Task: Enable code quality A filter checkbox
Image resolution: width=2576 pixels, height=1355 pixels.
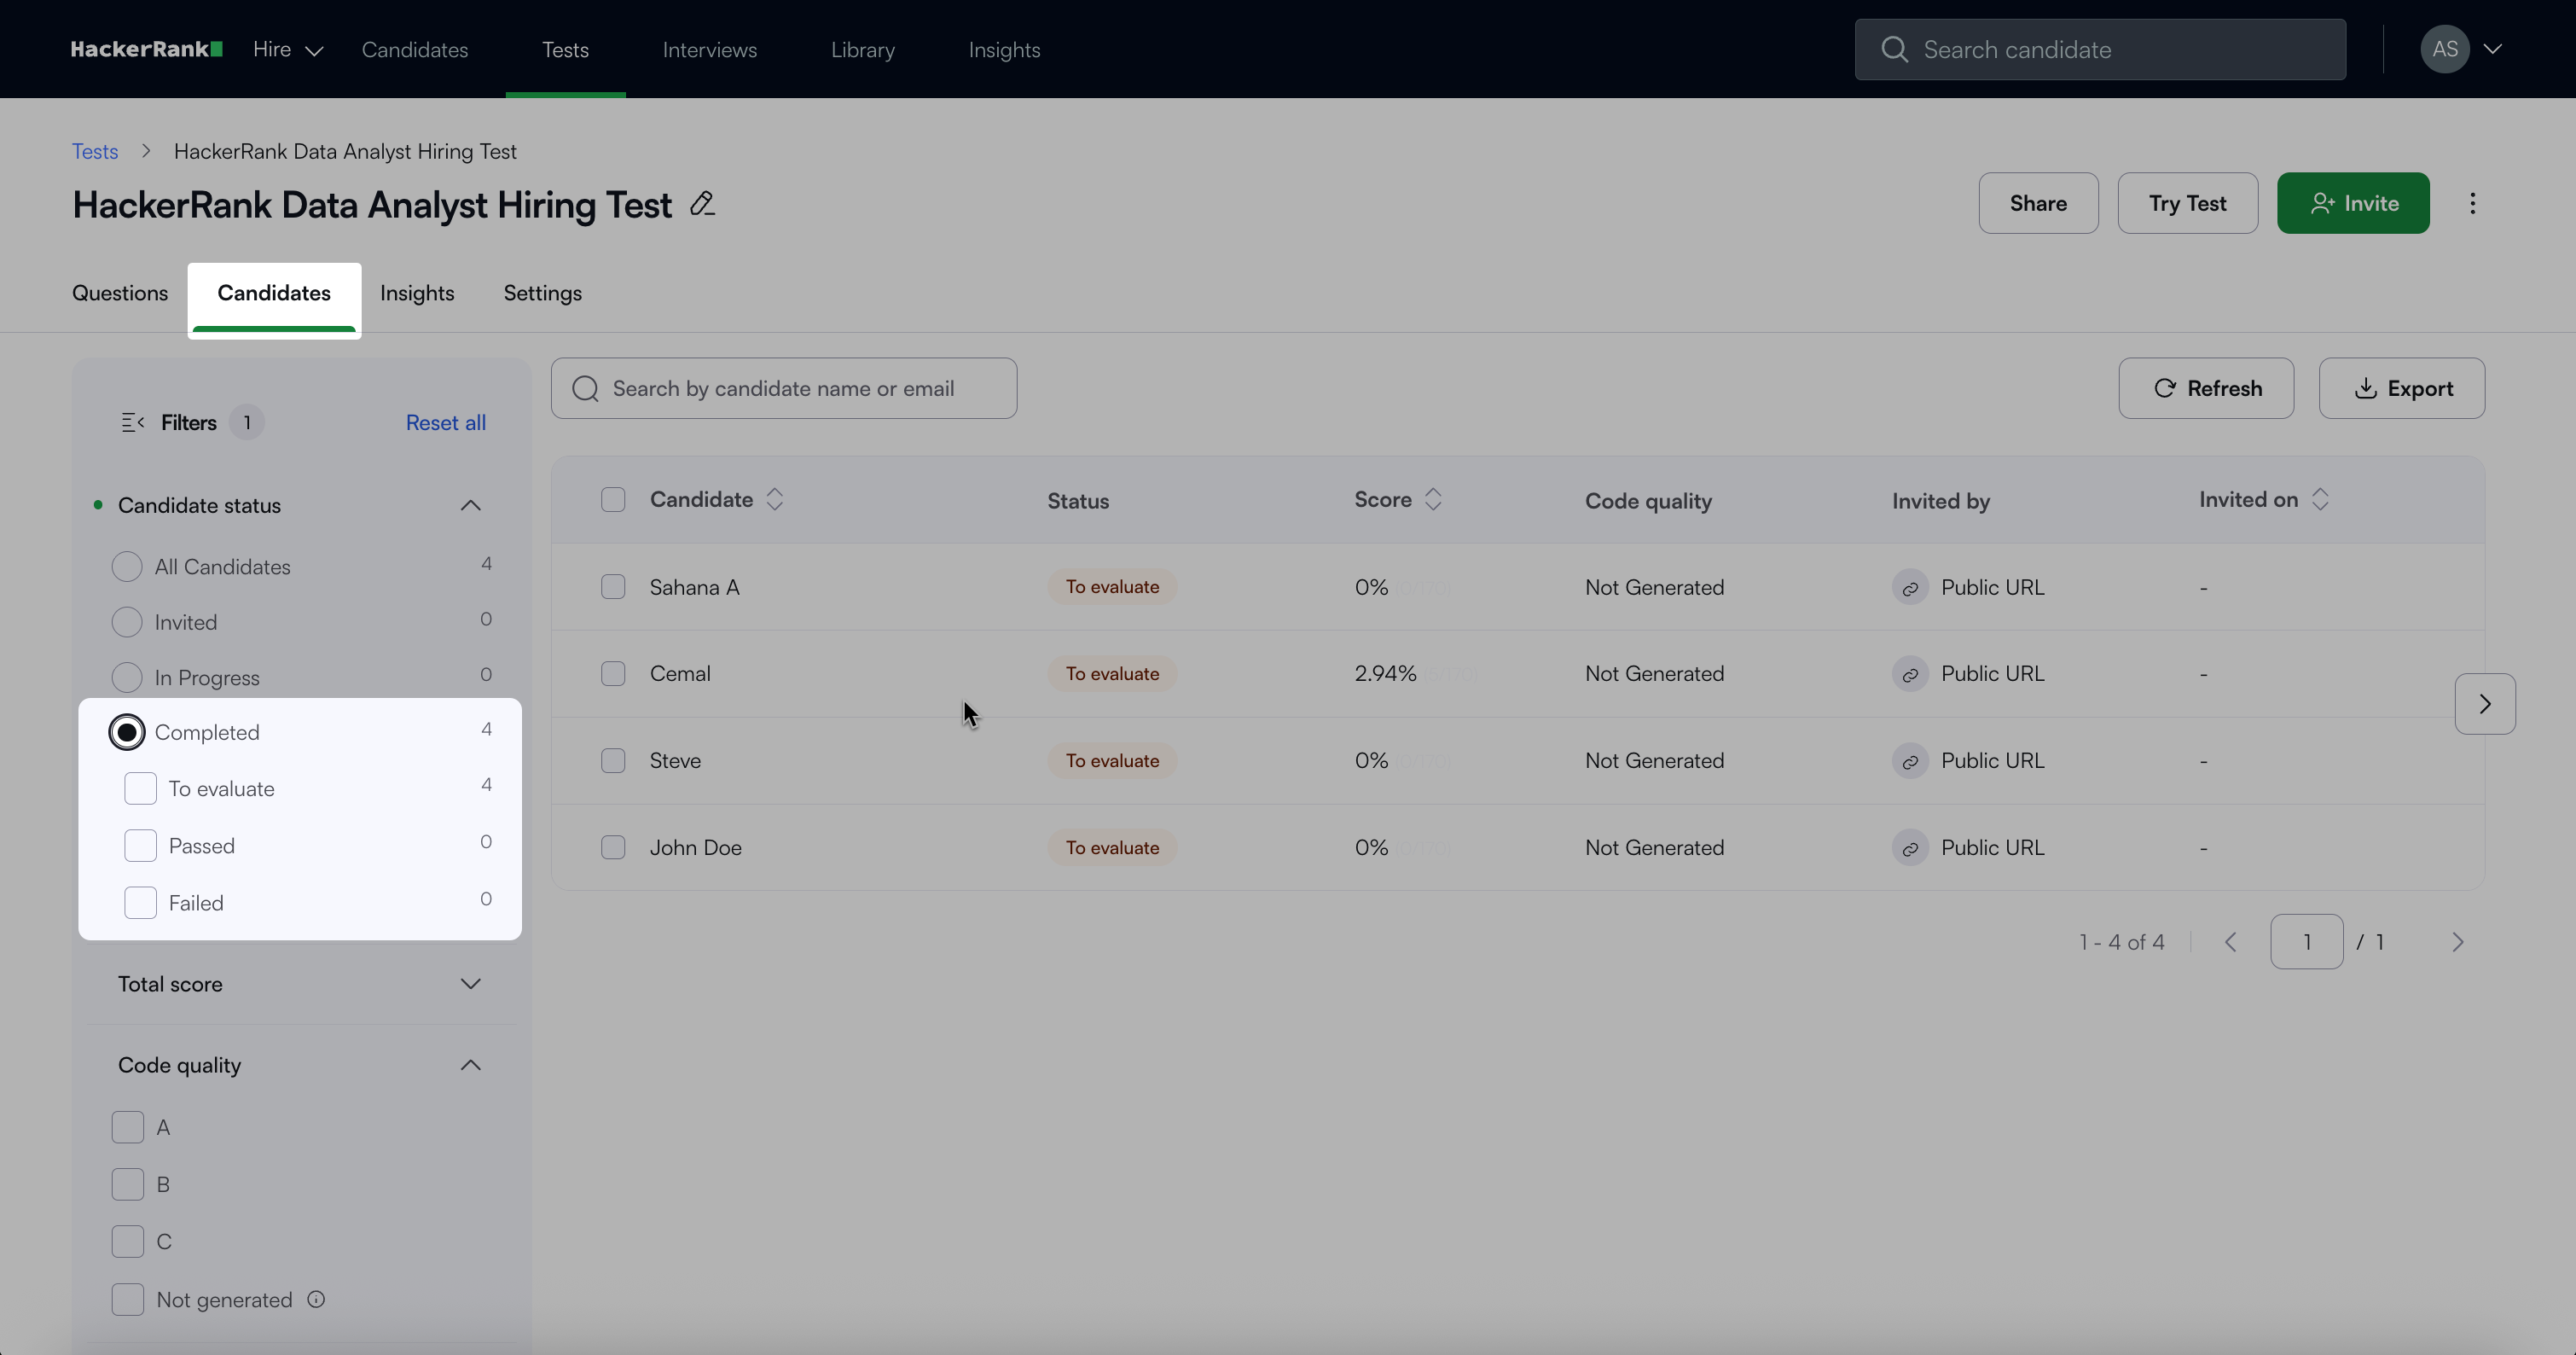Action: (x=128, y=1128)
